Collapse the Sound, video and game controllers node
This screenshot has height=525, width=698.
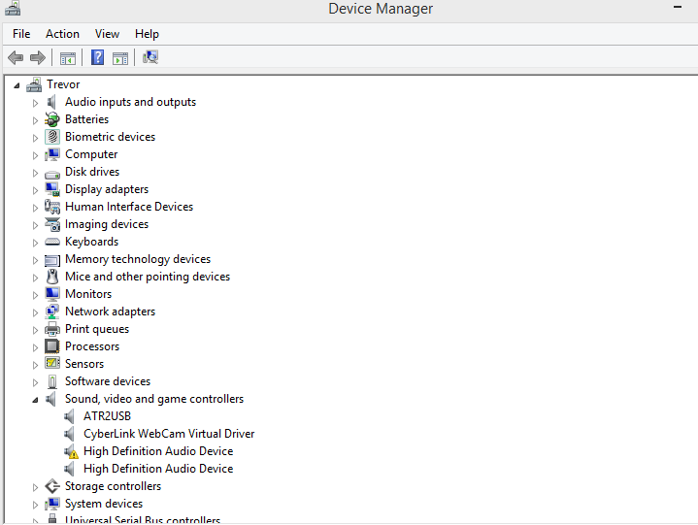[36, 400]
